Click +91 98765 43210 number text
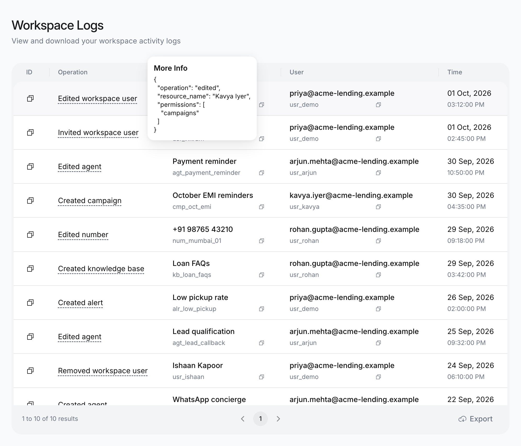Image resolution: width=521 pixels, height=446 pixels. pos(203,229)
